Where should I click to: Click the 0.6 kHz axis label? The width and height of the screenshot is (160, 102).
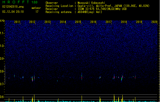2,97
